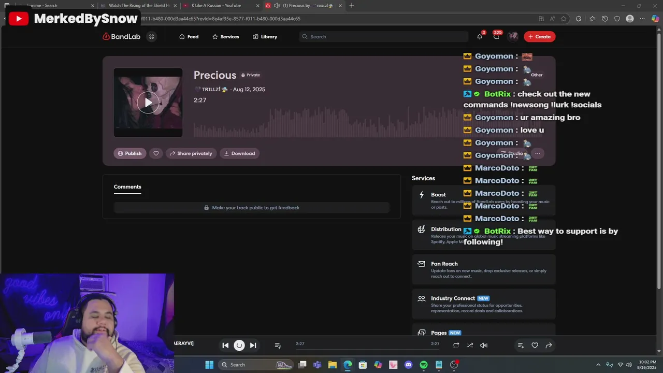Select the Comments tab
The width and height of the screenshot is (663, 373).
tap(127, 187)
